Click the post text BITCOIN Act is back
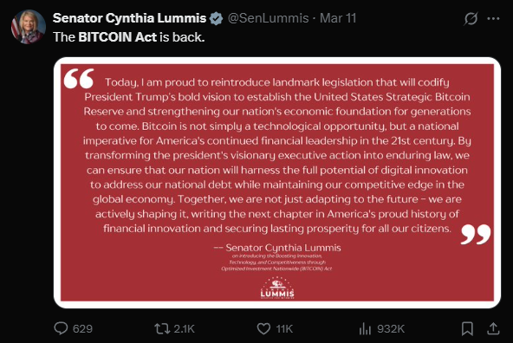 [x=141, y=37]
